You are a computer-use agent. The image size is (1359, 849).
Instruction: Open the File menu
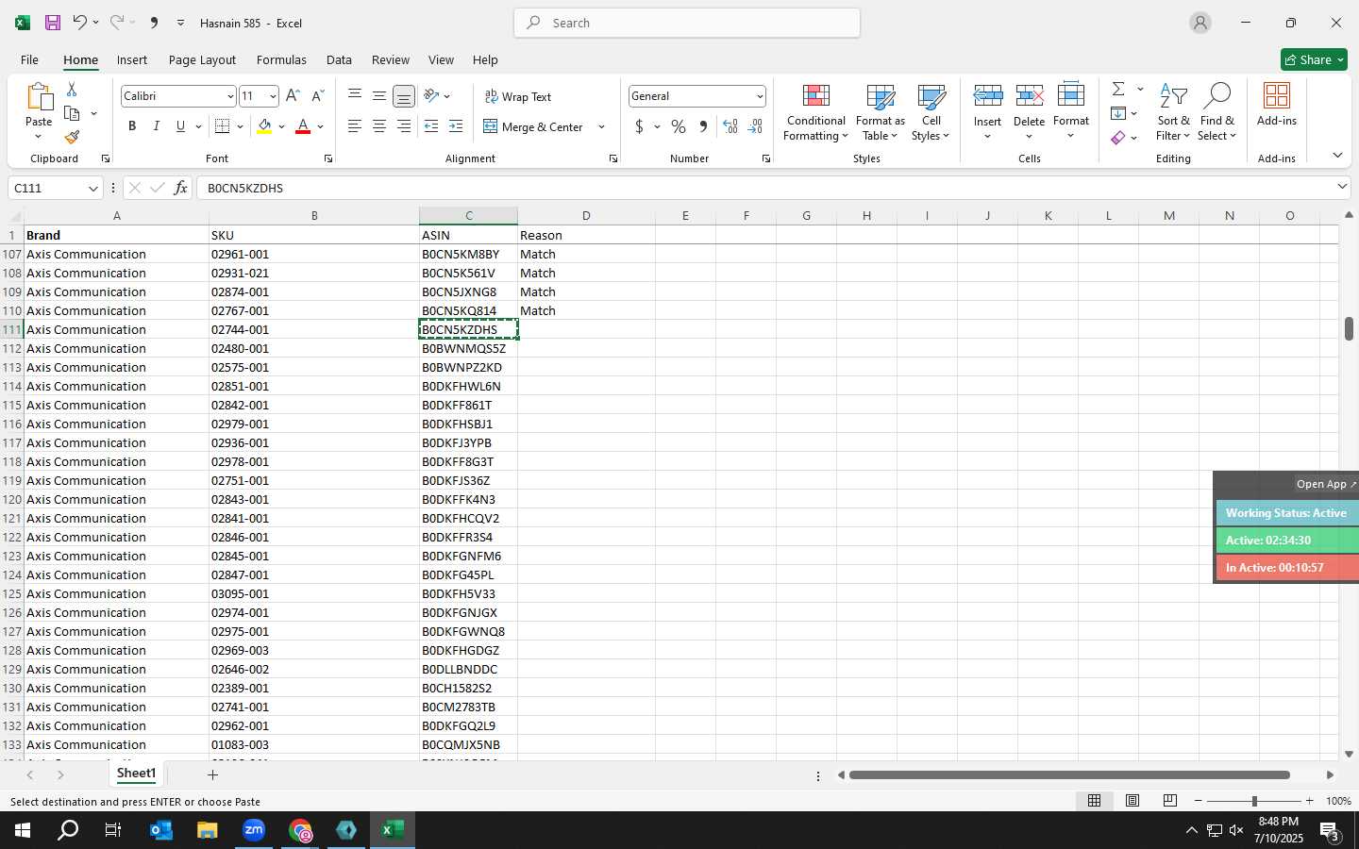[29, 59]
